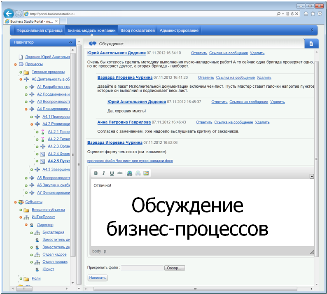Click the Обзор... file browse button
The image size is (327, 294).
pos(175,268)
